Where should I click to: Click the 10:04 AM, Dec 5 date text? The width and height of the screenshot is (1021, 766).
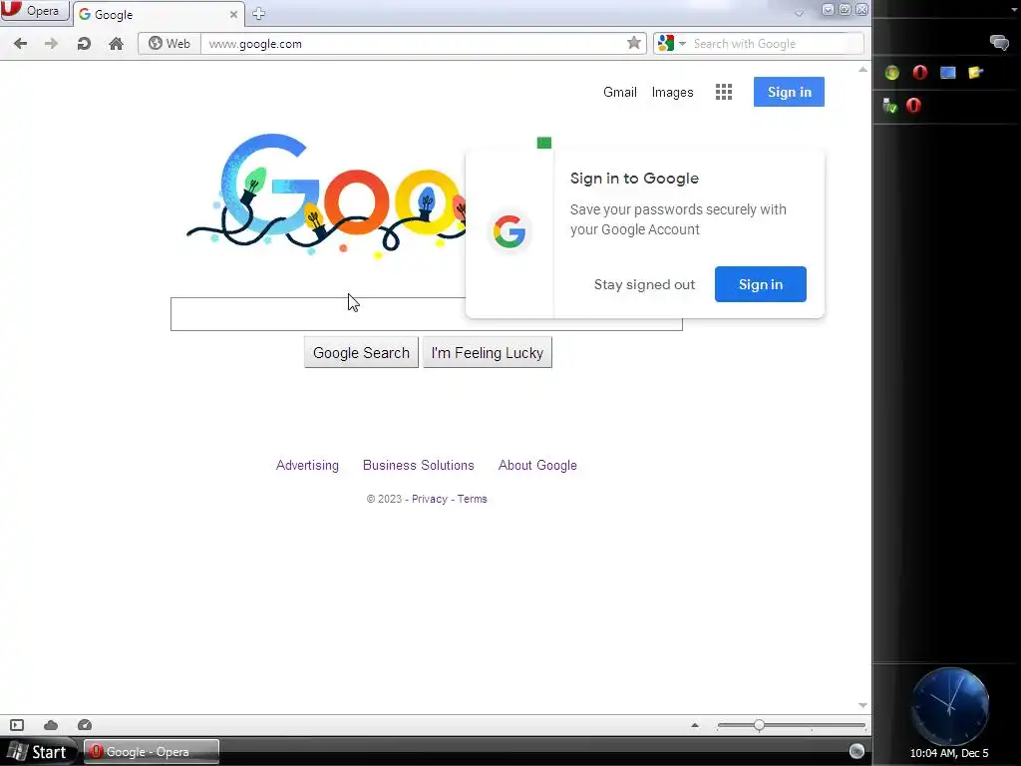coord(949,753)
